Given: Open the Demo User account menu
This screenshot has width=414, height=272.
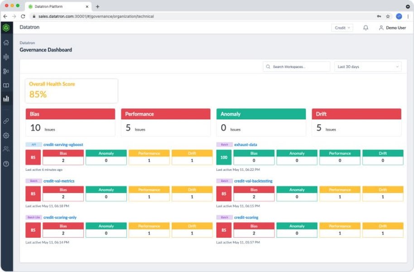Looking at the screenshot, I should pos(392,28).
